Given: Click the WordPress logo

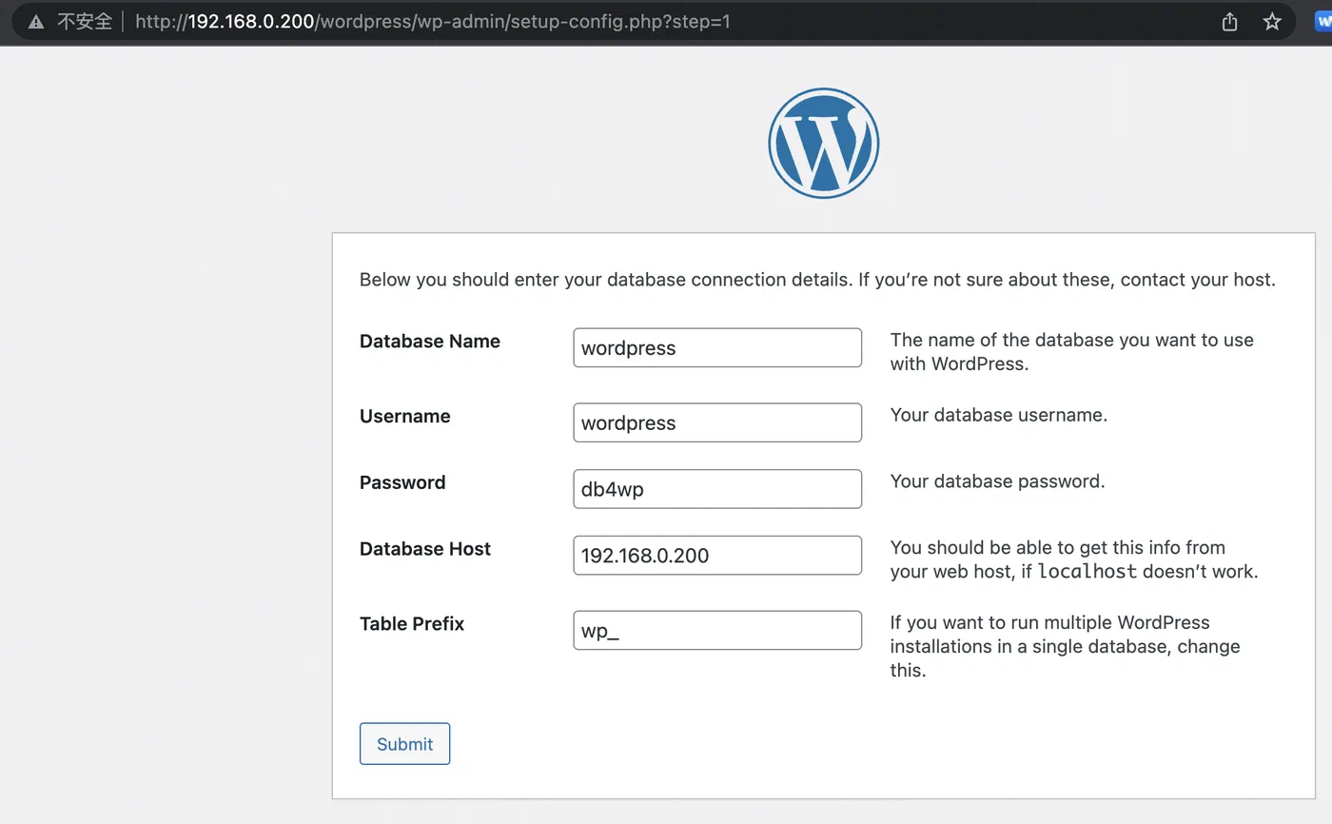Looking at the screenshot, I should pos(823,143).
